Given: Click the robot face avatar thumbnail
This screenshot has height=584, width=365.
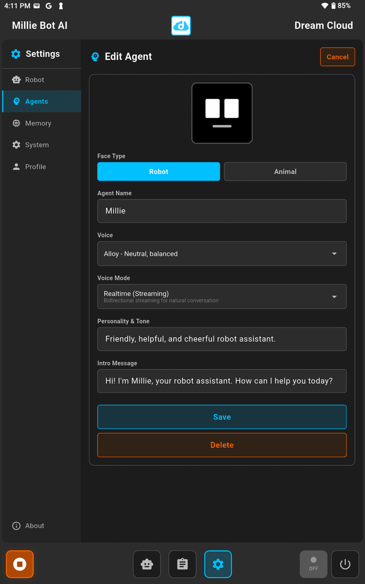Looking at the screenshot, I should tap(222, 113).
